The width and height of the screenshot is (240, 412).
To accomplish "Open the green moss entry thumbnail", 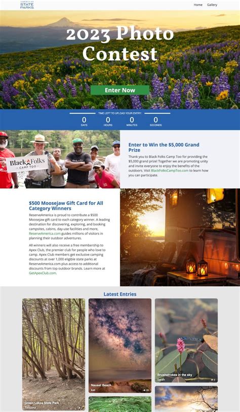I will (120, 404).
